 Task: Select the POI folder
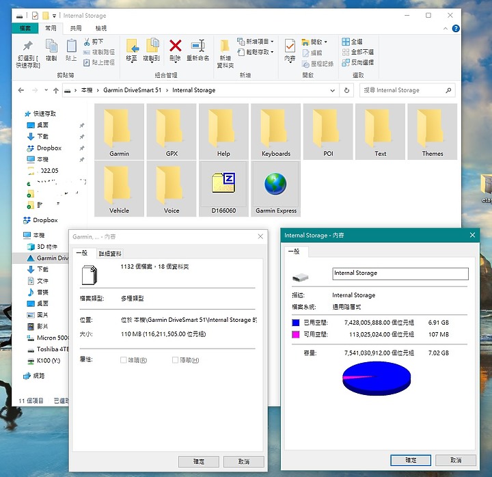(x=328, y=132)
